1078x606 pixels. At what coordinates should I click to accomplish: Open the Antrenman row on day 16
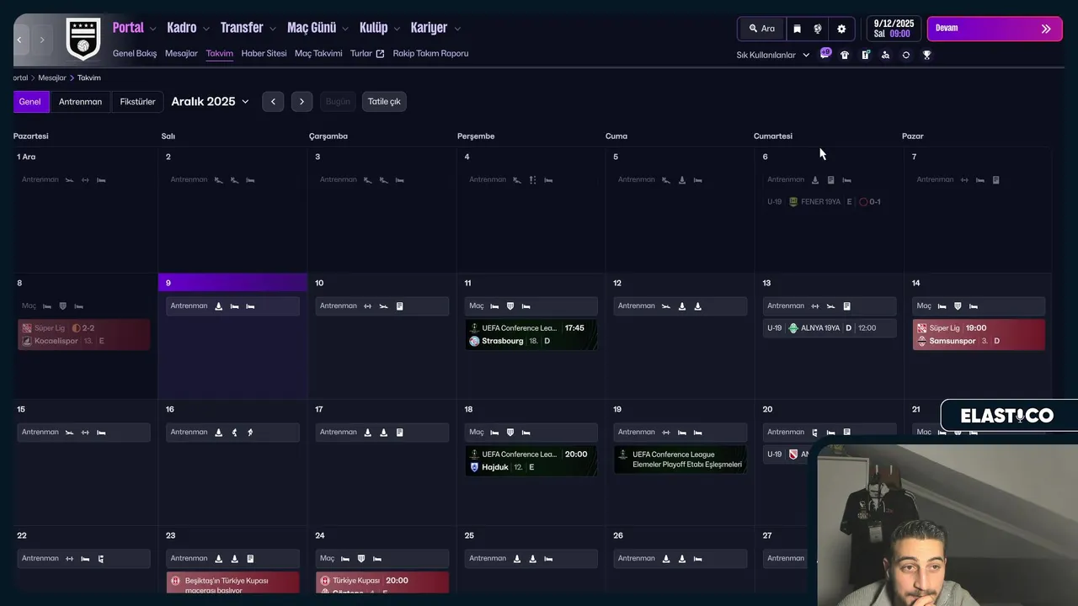[x=232, y=432]
